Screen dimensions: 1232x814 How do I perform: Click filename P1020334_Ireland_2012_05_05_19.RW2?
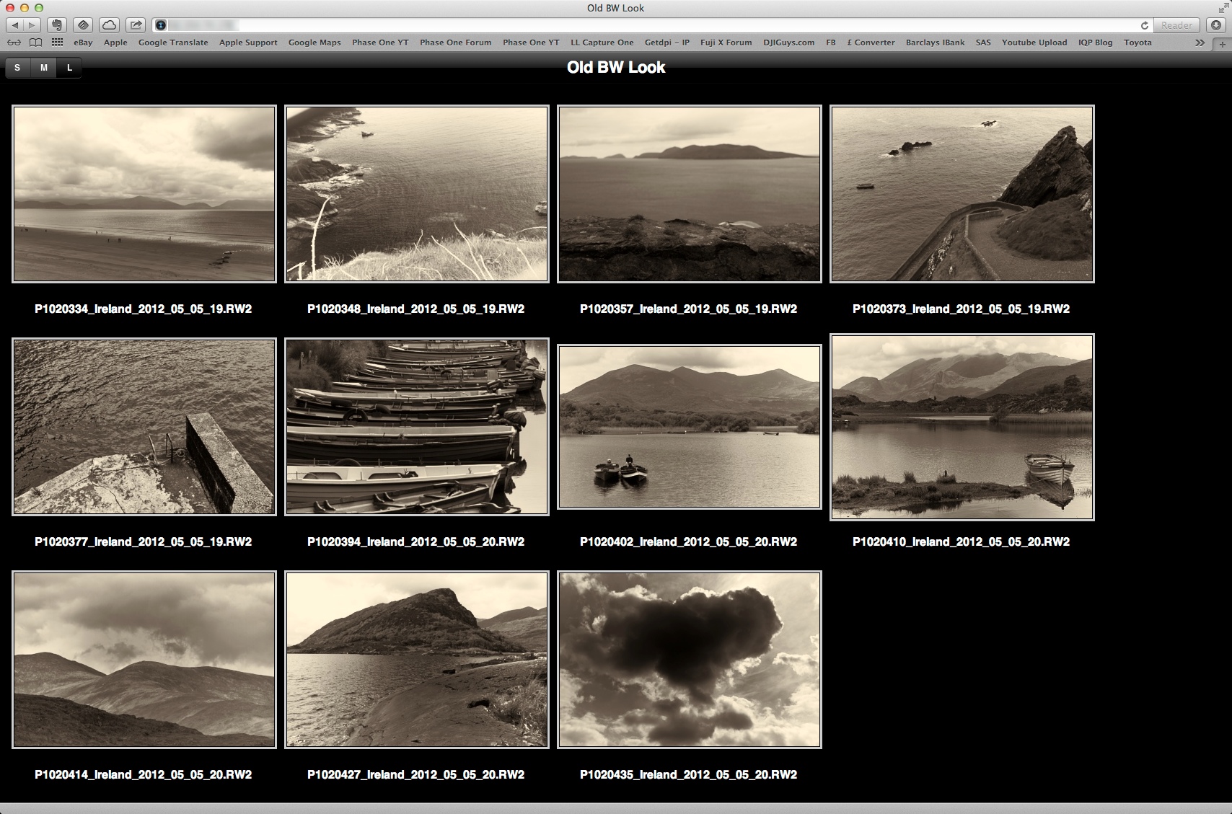144,309
